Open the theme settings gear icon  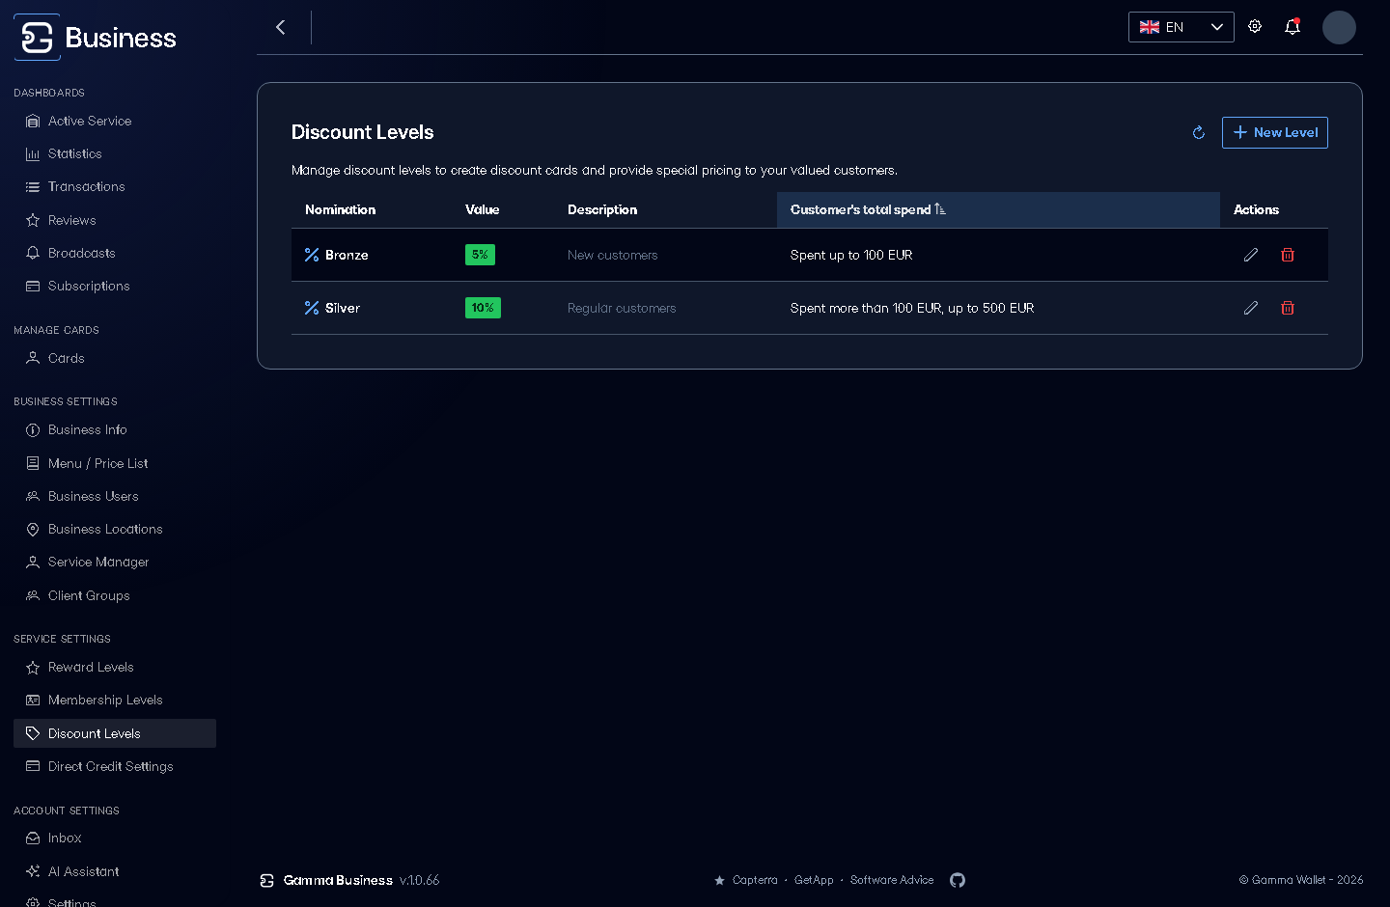pos(1255,27)
